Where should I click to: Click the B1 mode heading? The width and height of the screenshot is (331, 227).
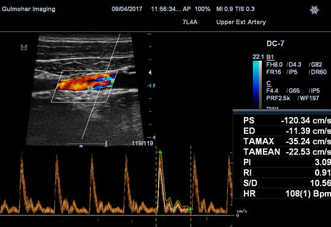(270, 57)
